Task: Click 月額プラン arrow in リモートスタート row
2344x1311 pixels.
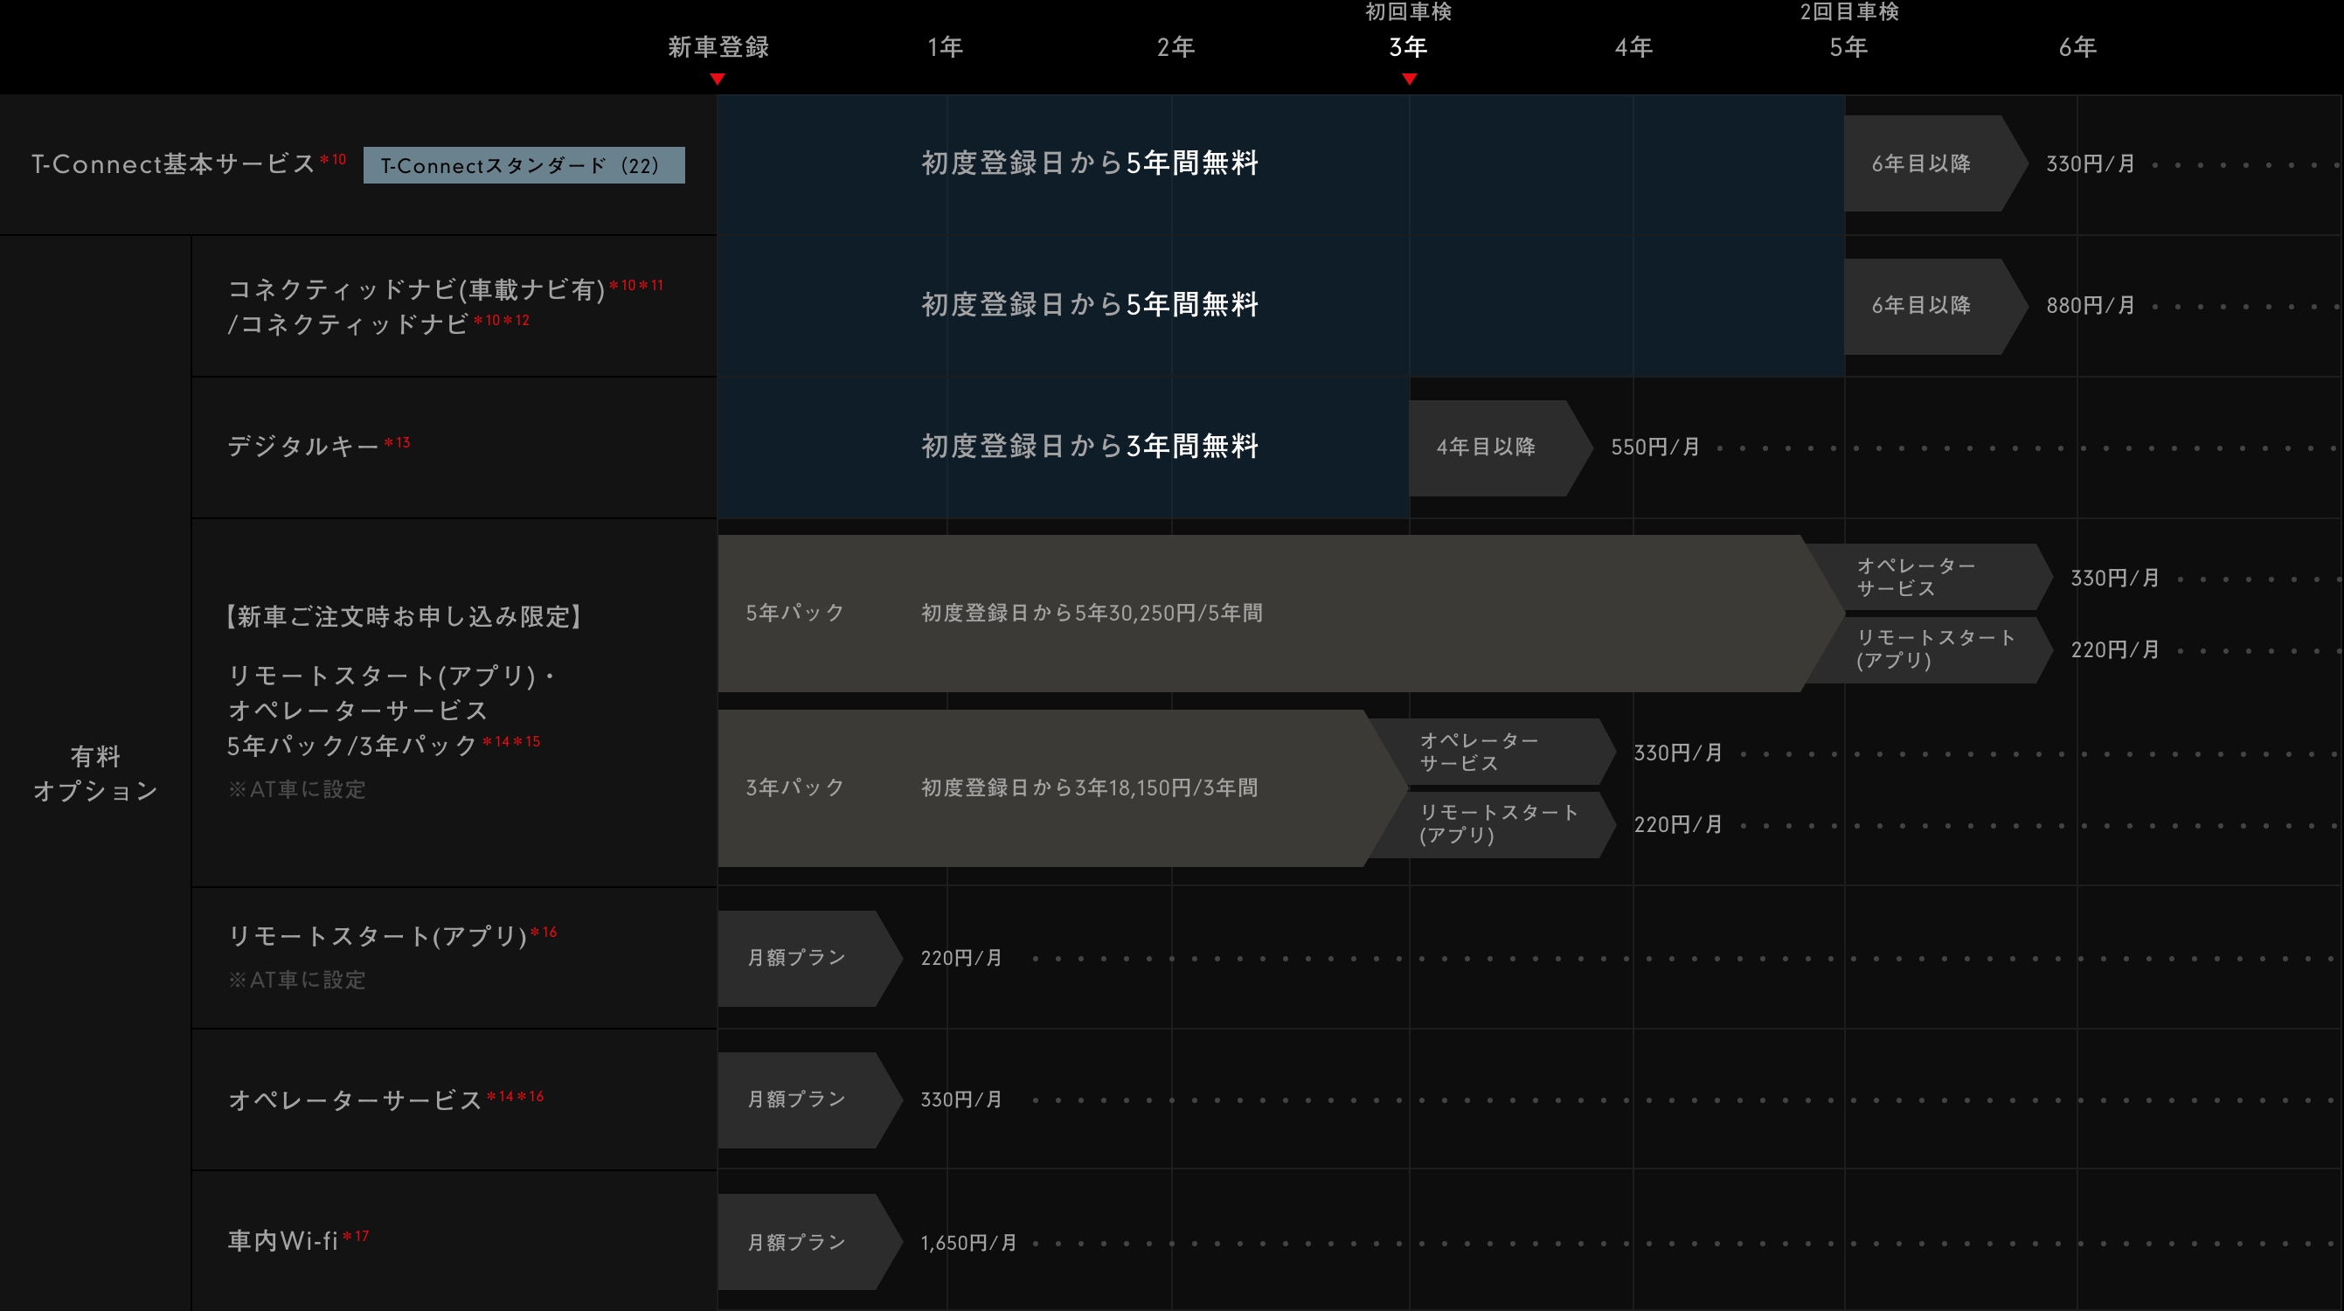Action: [x=810, y=958]
